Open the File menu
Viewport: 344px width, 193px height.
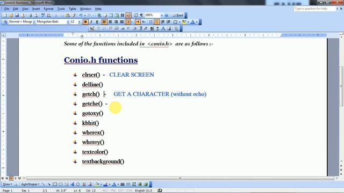click(x=7, y=9)
